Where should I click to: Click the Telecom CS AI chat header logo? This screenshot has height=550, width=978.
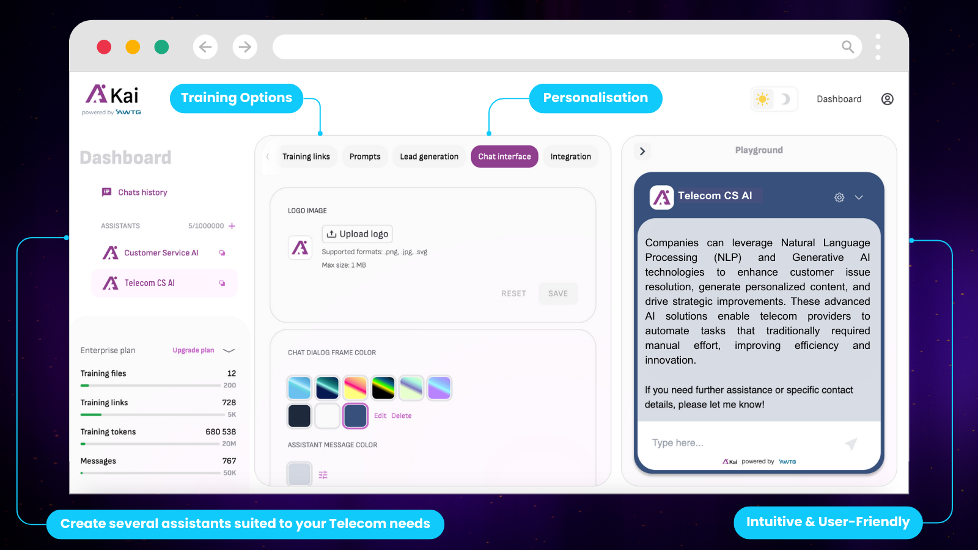(x=661, y=197)
